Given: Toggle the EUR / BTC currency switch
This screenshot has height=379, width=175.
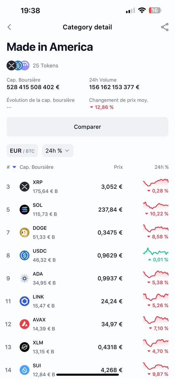Looking at the screenshot, I should tap(22, 151).
